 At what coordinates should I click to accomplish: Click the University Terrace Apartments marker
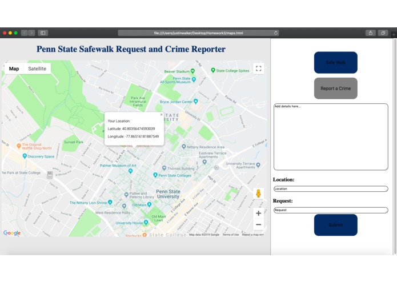(x=258, y=165)
